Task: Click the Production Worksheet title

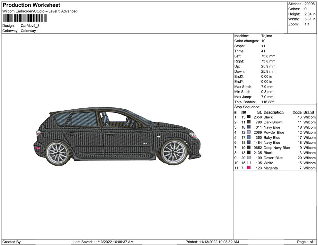Action: (31, 5)
